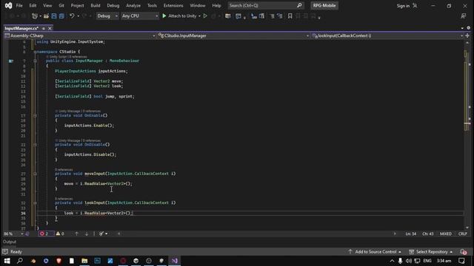Image resolution: width=474 pixels, height=266 pixels.
Task: Click the 0 references lens above moveInput
Action: [64, 170]
